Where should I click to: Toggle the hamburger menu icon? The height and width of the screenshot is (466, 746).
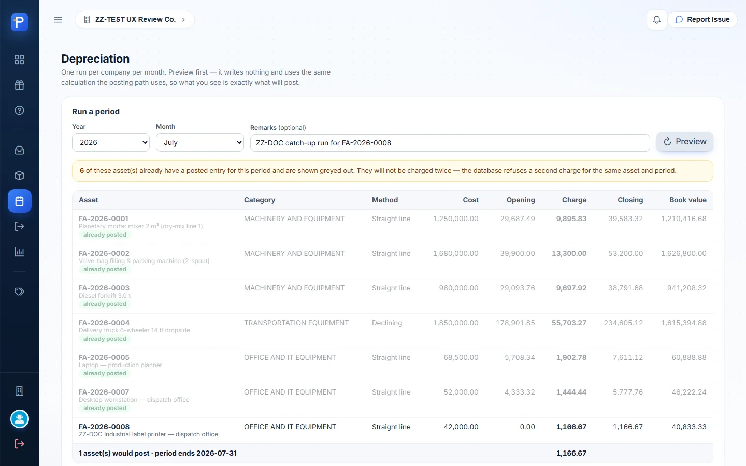(58, 20)
